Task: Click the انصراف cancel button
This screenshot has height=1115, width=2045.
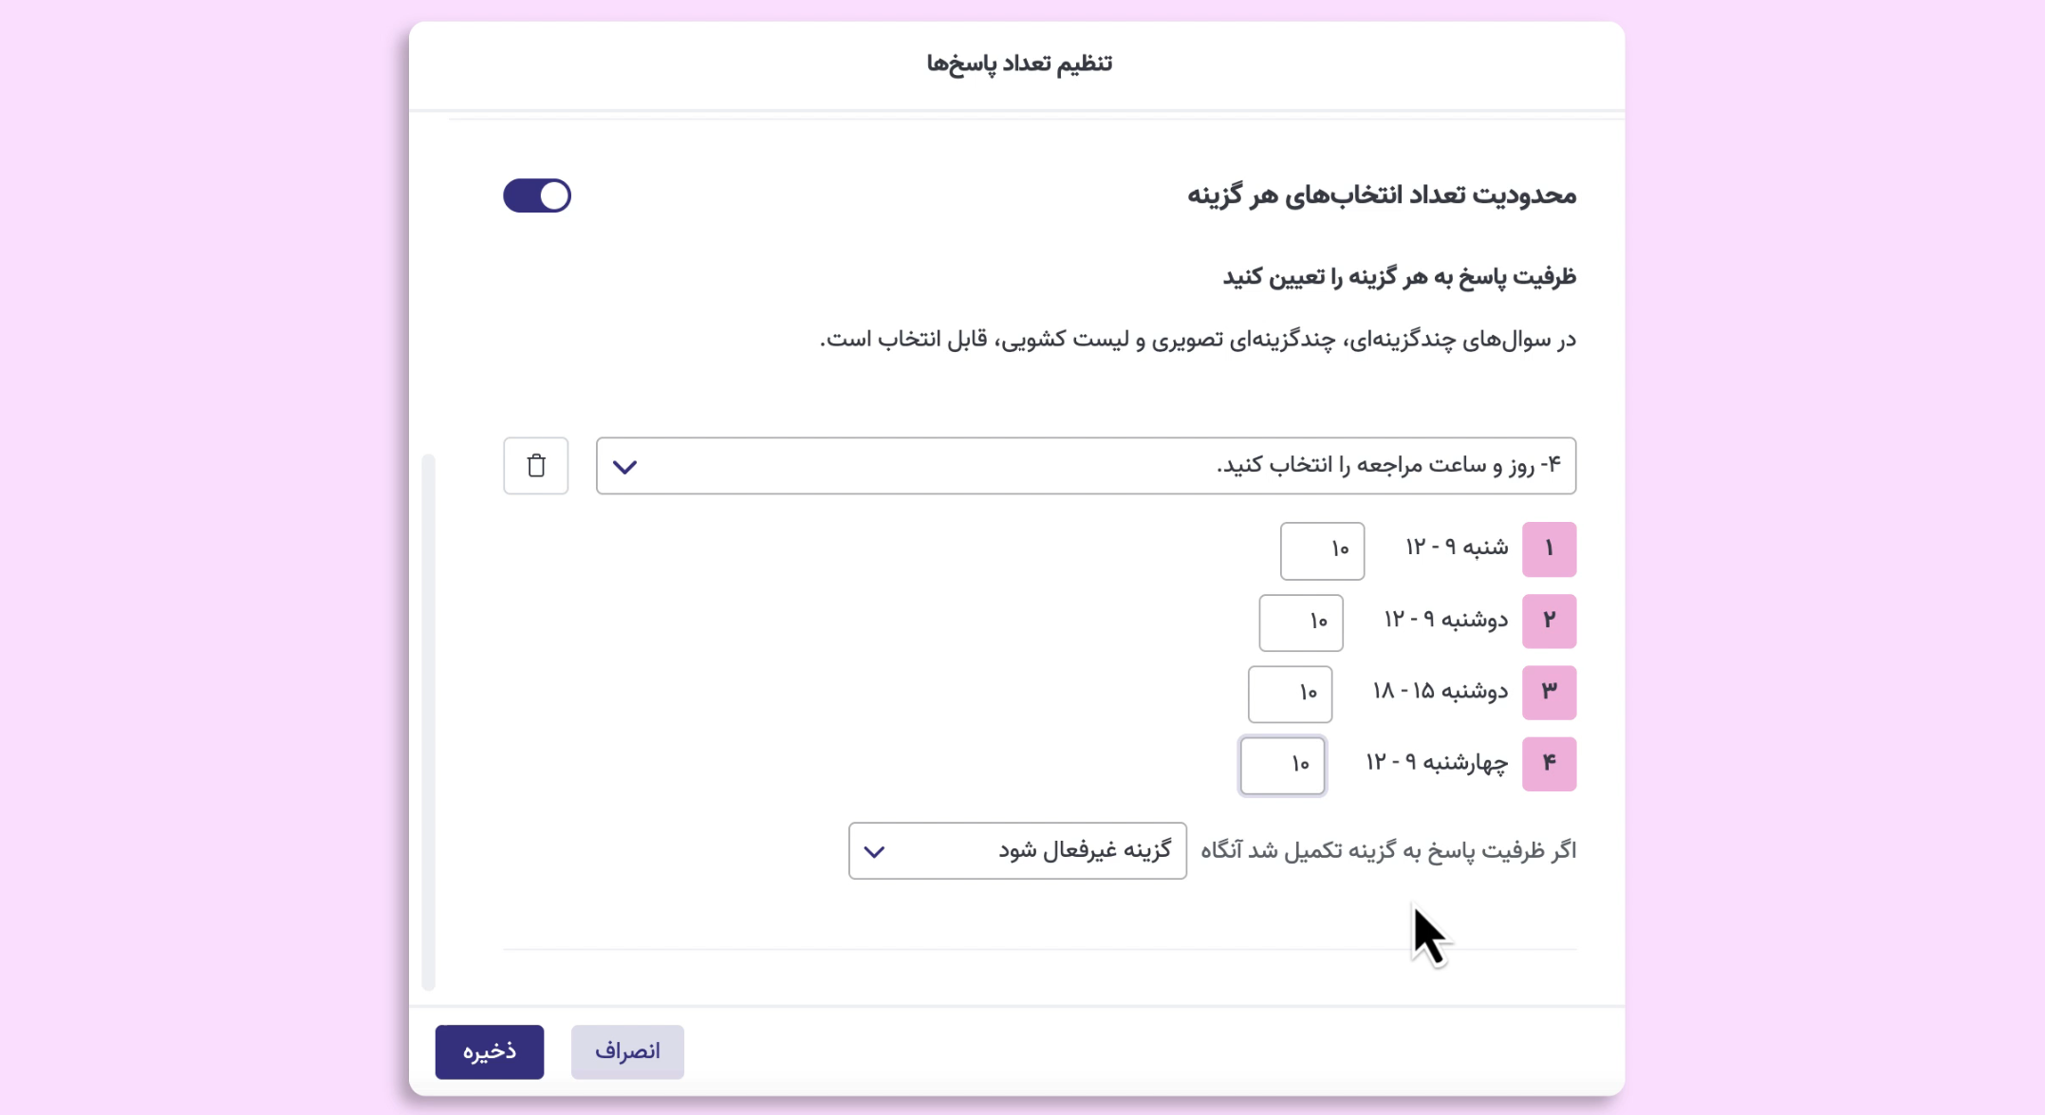Action: [627, 1051]
